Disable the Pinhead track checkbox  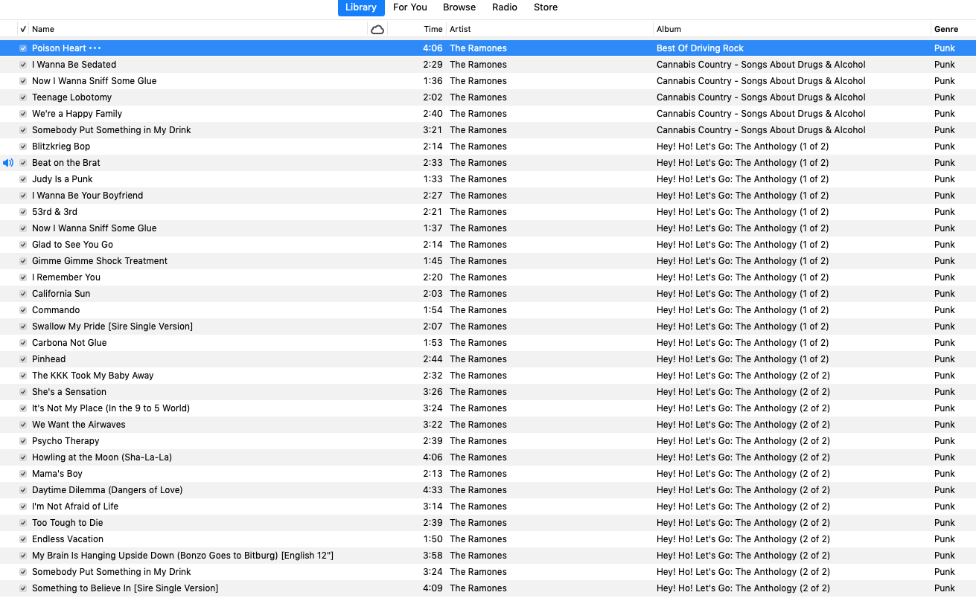pos(23,359)
